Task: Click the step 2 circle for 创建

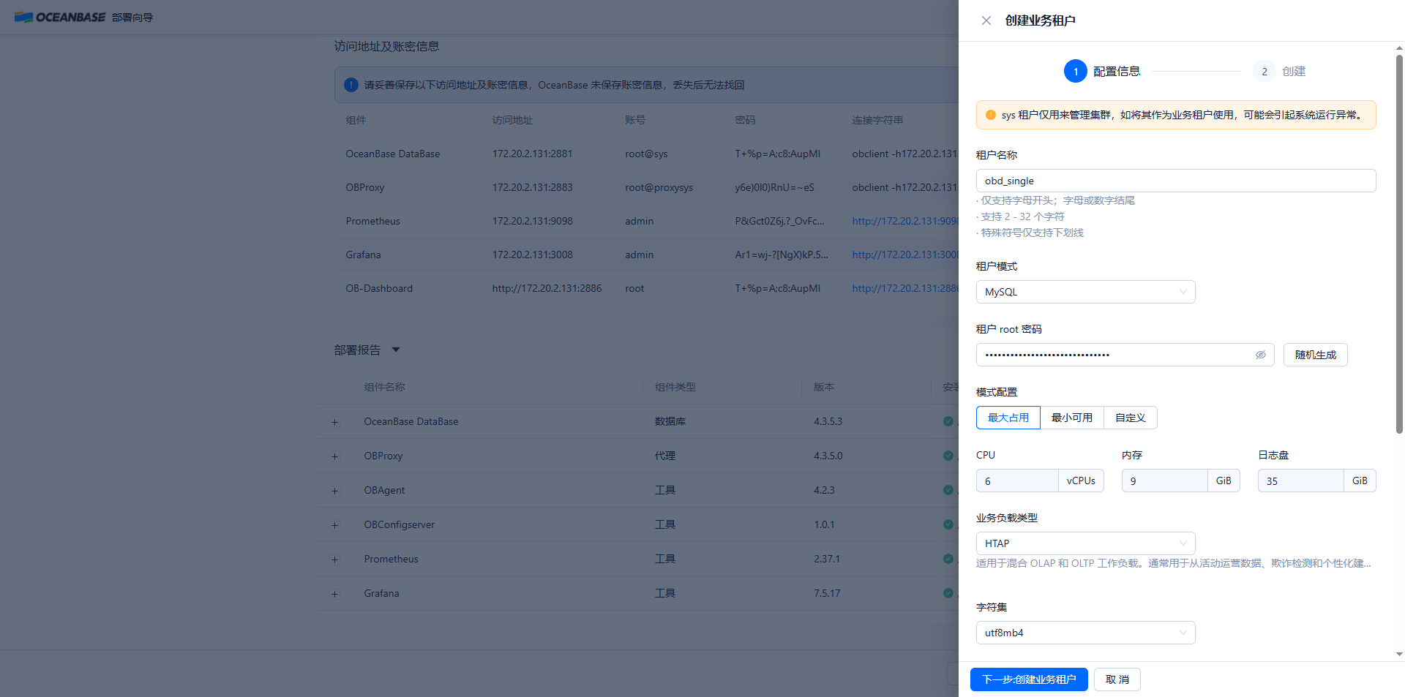Action: point(1264,71)
